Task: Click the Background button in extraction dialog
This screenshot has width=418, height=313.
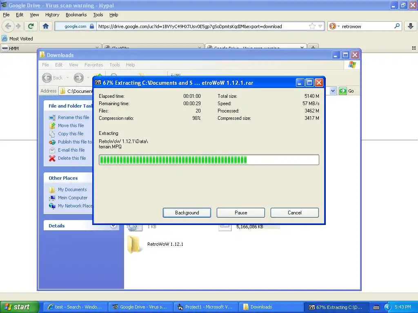Action: (x=187, y=213)
